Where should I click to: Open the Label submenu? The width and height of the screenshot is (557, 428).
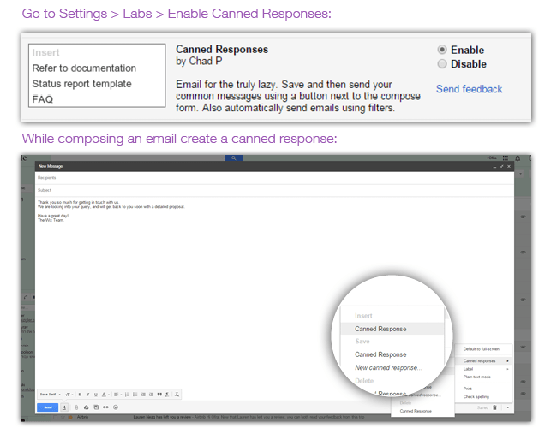(x=483, y=369)
